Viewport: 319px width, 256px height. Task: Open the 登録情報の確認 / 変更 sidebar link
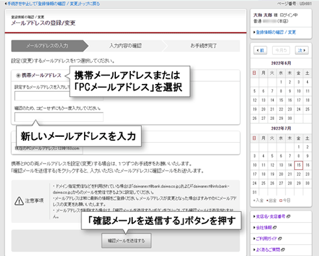pos(276,32)
